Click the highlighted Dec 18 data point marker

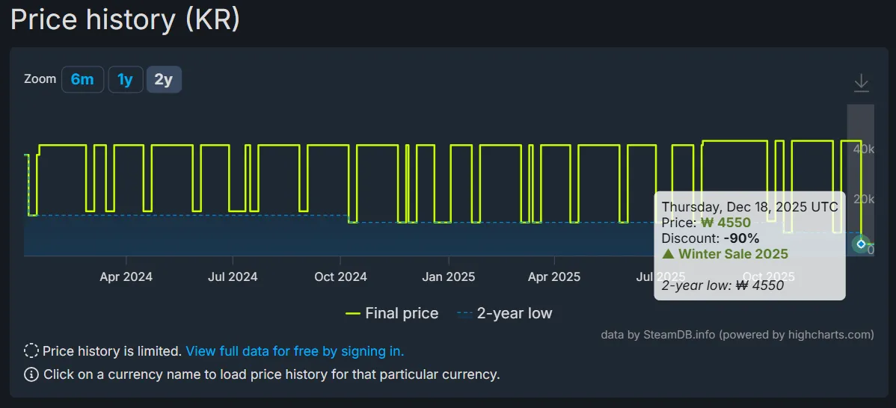861,244
